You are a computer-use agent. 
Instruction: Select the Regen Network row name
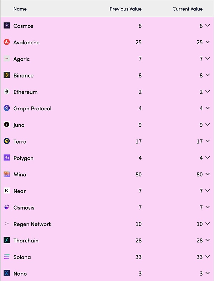point(32,224)
